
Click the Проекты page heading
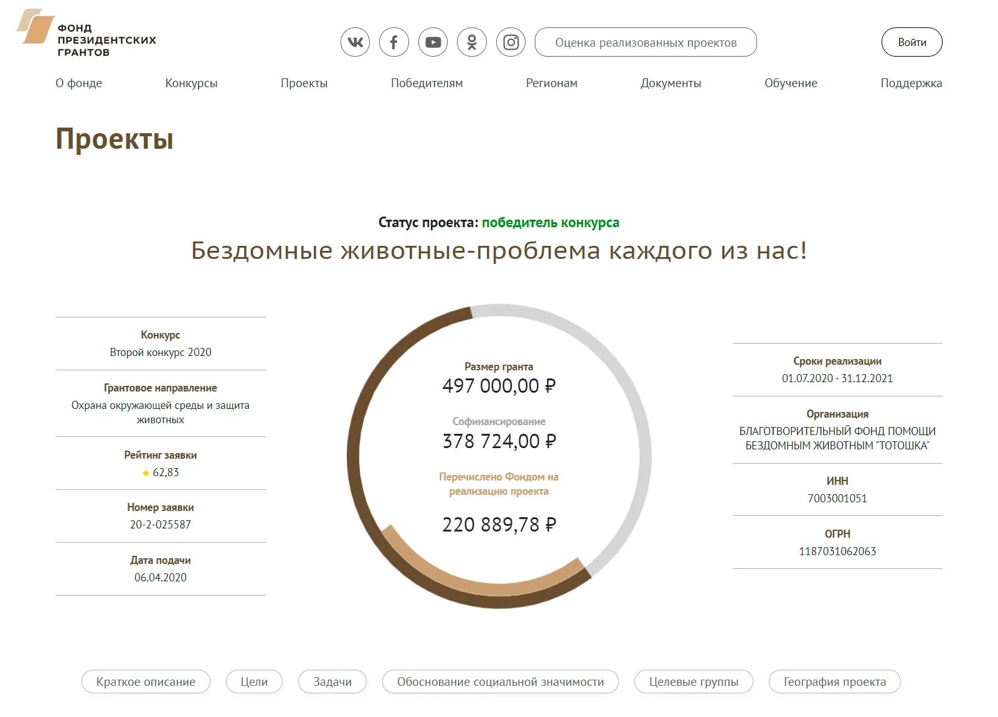pos(115,139)
